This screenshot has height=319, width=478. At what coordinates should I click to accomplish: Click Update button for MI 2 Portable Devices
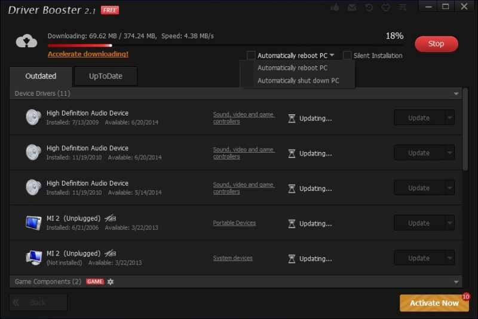419,223
